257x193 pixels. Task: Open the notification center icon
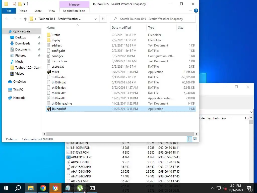(x=249, y=188)
